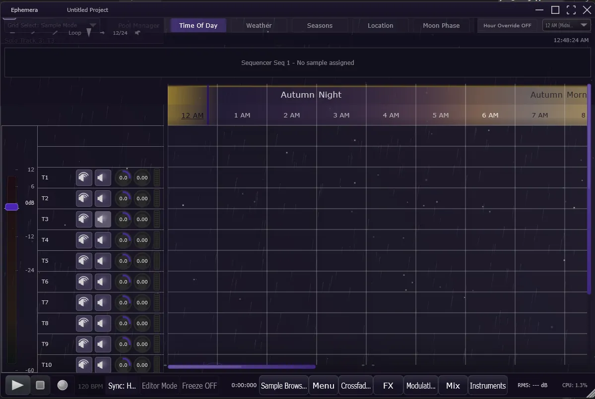The height and width of the screenshot is (399, 595).
Task: Click T1's speaker-with-waves icon
Action: coord(84,177)
